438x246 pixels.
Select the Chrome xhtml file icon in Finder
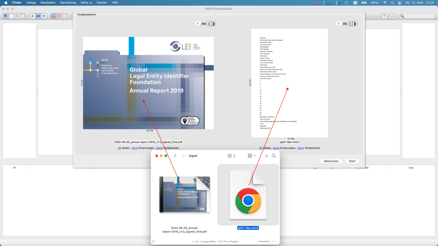248,195
